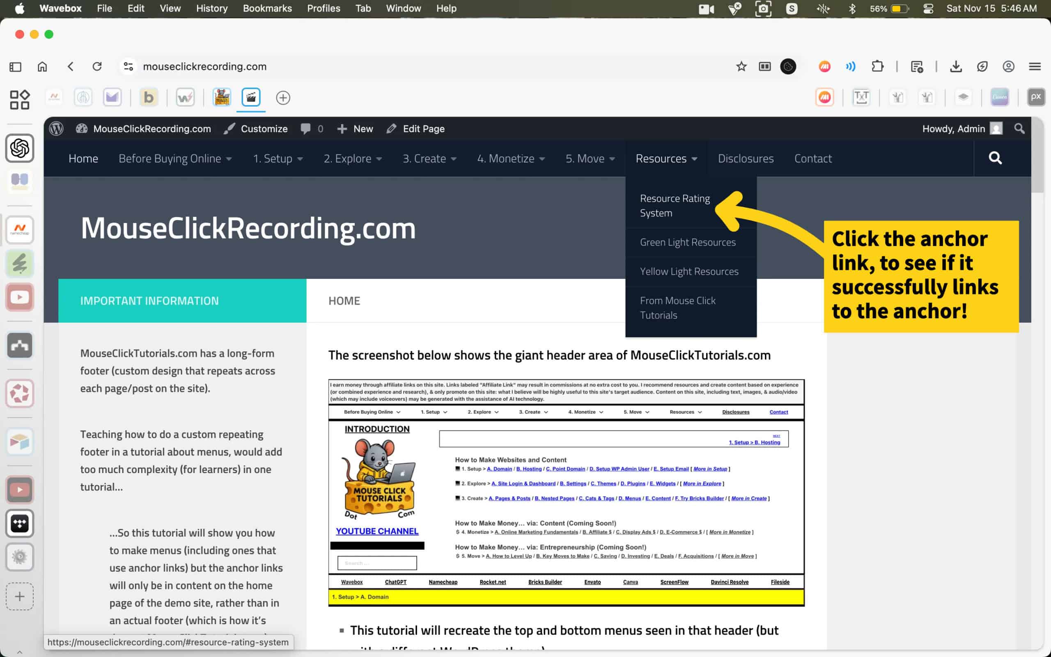The height and width of the screenshot is (657, 1051).
Task: Add a new tab with the plus circle
Action: (x=283, y=98)
